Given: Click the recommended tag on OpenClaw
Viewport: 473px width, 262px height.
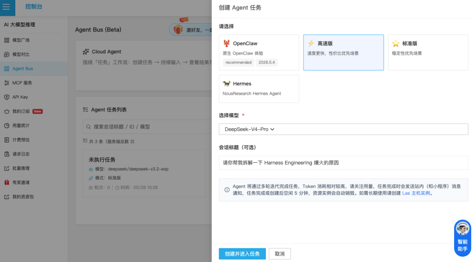Looking at the screenshot, I should pyautogui.click(x=238, y=63).
